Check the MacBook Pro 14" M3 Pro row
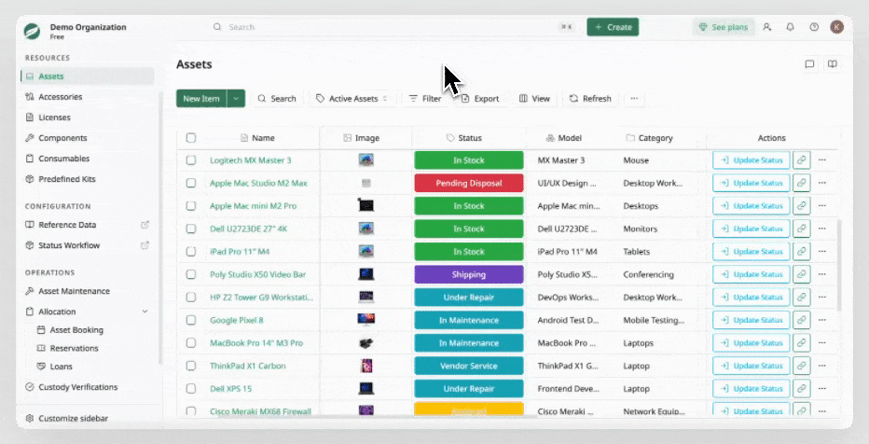The height and width of the screenshot is (444, 869). (190, 343)
